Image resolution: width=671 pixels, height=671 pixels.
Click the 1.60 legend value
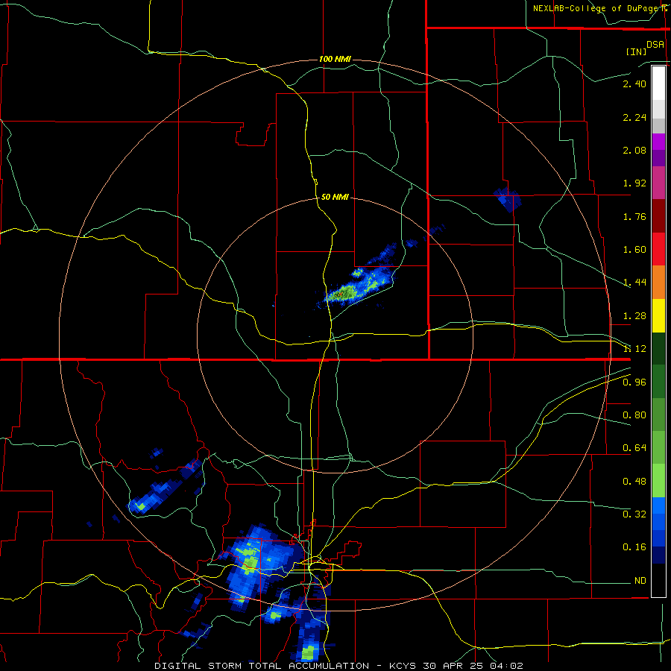[634, 250]
